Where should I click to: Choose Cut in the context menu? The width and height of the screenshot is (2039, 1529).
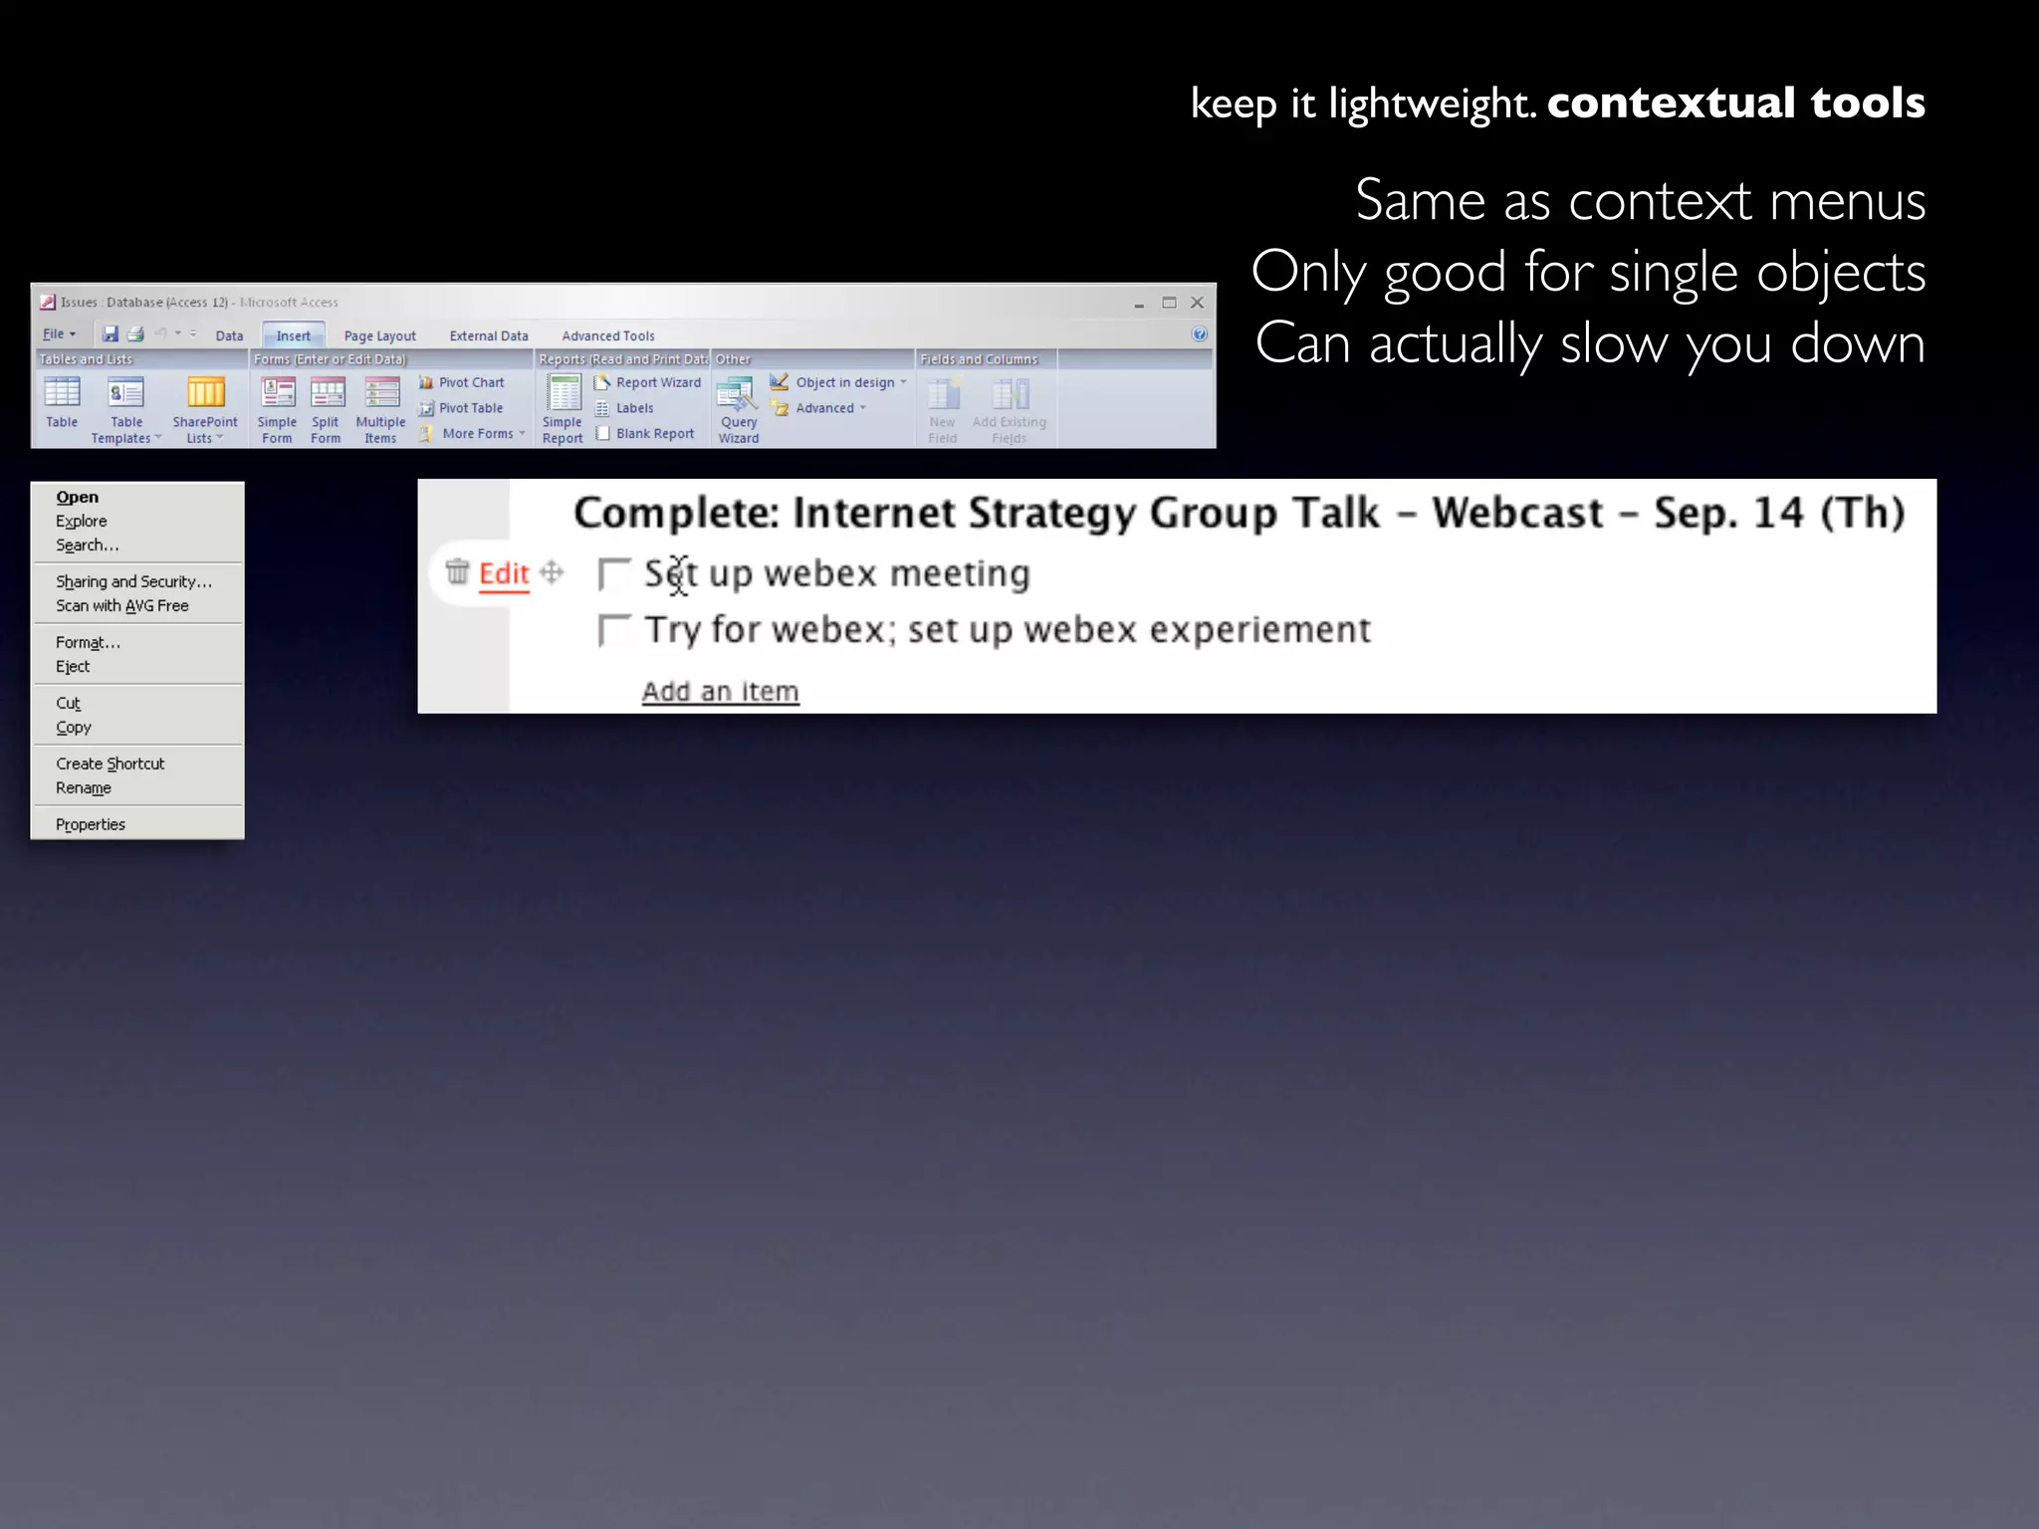click(x=137, y=703)
